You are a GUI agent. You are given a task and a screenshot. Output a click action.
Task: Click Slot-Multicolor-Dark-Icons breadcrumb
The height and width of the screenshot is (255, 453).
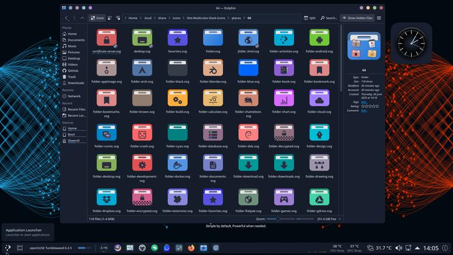click(x=206, y=18)
